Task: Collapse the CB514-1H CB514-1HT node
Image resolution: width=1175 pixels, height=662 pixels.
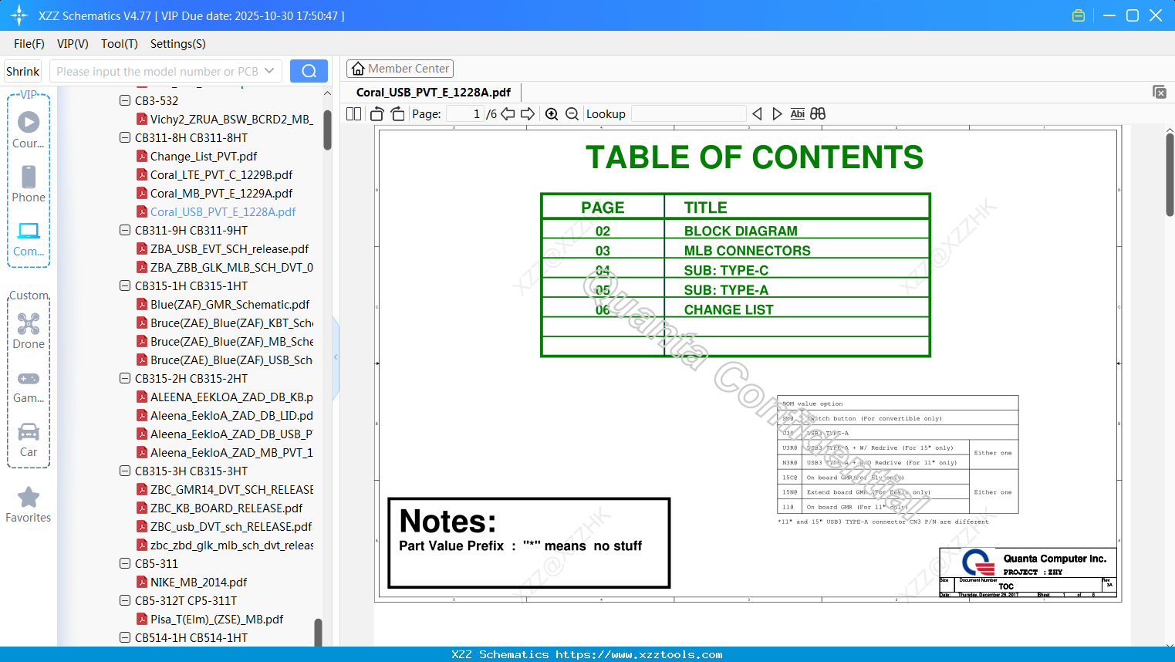Action: (125, 637)
